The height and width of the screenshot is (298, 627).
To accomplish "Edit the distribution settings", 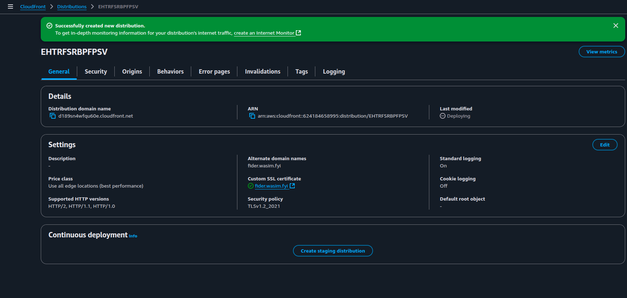I will (605, 145).
